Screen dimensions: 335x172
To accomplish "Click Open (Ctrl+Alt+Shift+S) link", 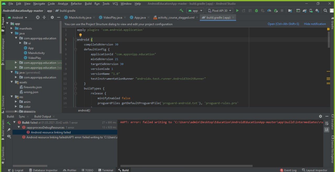I will [x=283, y=24].
